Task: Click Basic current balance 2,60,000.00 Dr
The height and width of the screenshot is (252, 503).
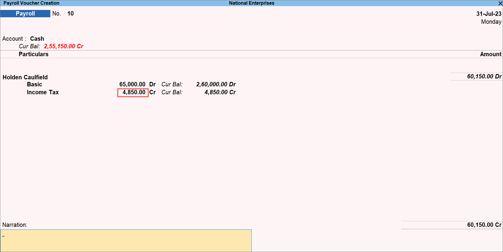Action: (x=216, y=84)
